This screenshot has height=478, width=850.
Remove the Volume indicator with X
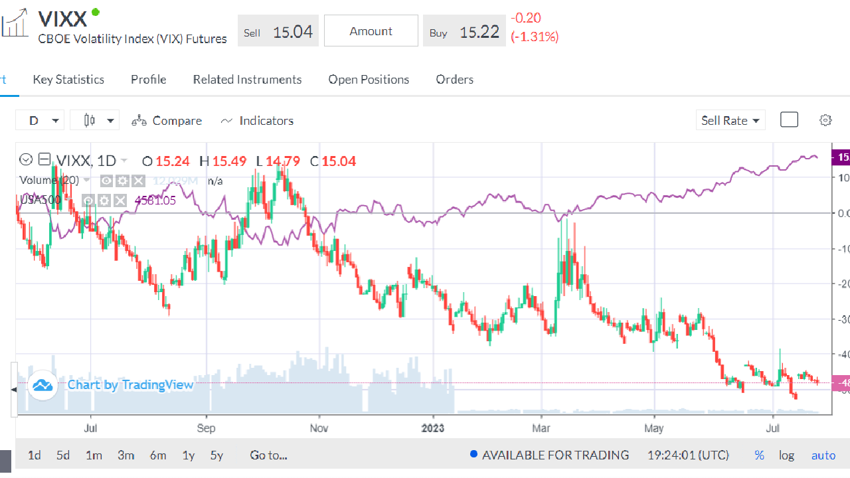pos(137,181)
